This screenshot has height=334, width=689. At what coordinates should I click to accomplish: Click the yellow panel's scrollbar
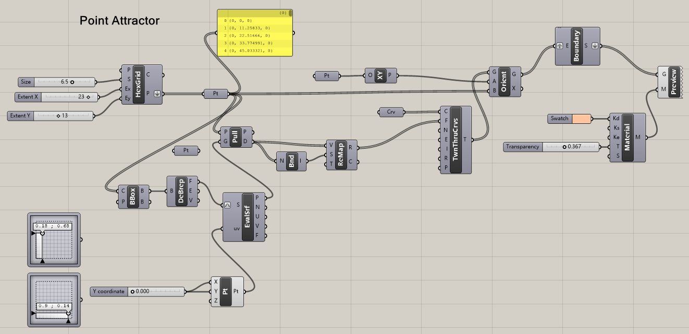pos(290,13)
